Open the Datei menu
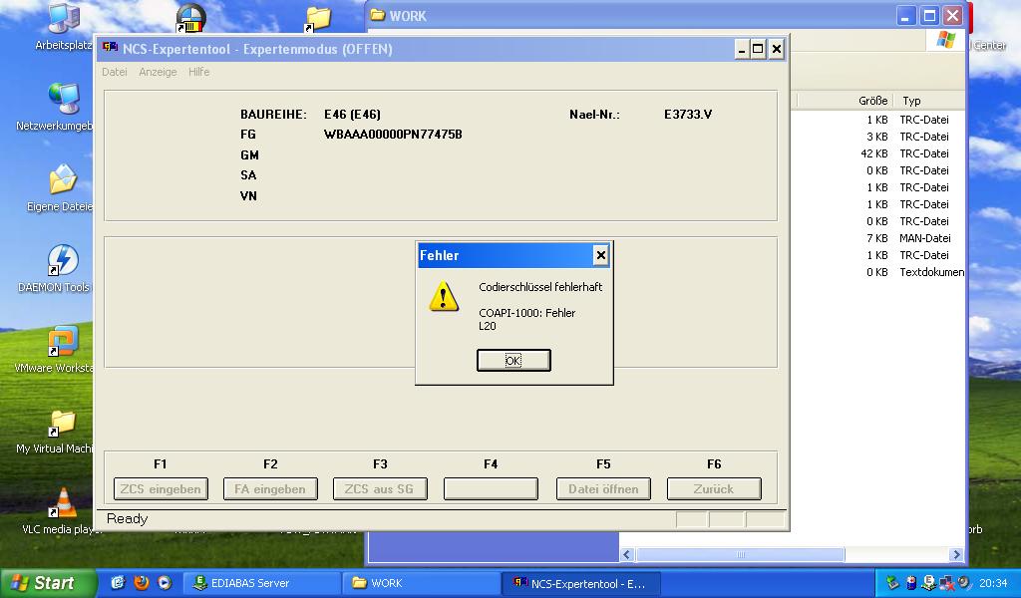The width and height of the screenshot is (1021, 598). click(x=115, y=72)
